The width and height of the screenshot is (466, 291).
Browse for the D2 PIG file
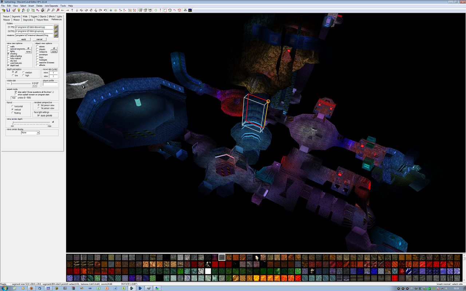(56, 31)
